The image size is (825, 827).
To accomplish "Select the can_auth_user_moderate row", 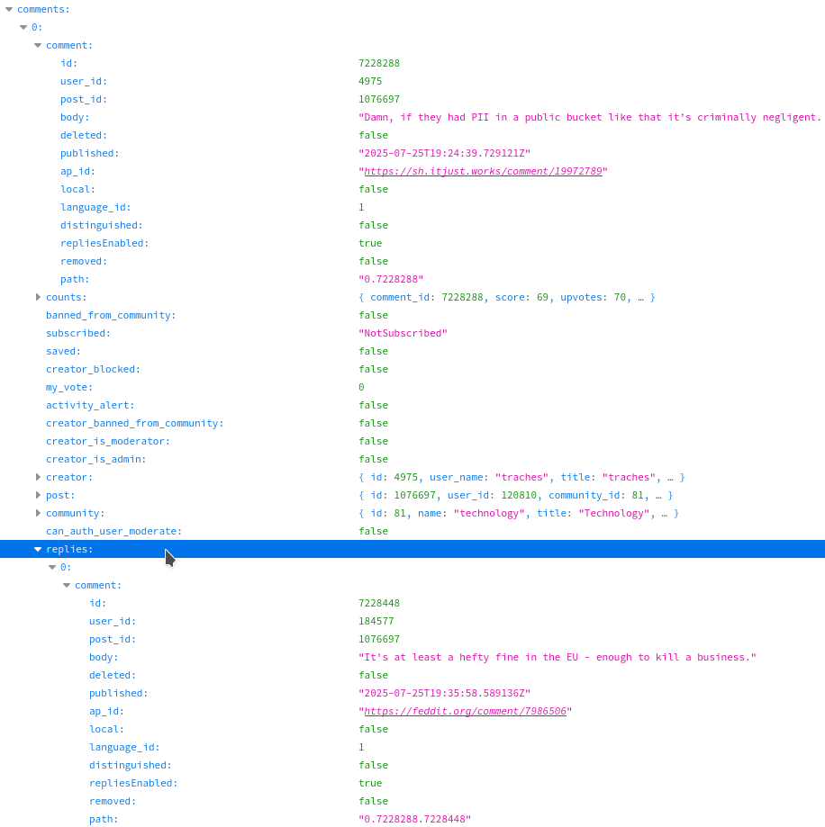I will [x=113, y=531].
